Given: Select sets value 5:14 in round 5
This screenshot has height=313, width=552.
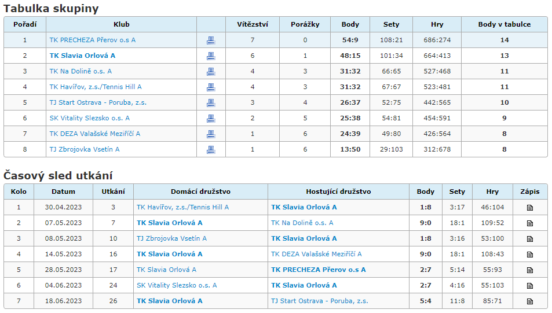Looking at the screenshot, I should 457,270.
